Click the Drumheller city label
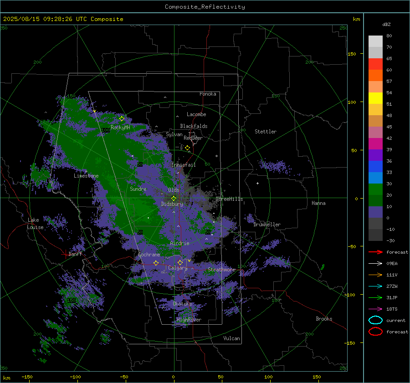 pos(267,225)
